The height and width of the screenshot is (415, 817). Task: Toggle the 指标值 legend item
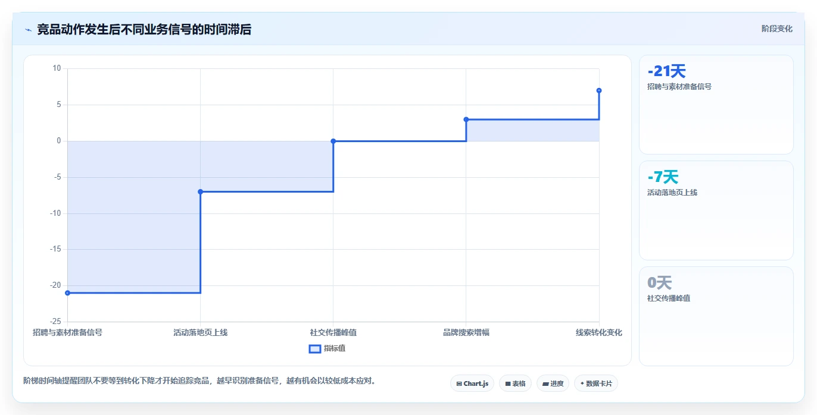click(327, 348)
